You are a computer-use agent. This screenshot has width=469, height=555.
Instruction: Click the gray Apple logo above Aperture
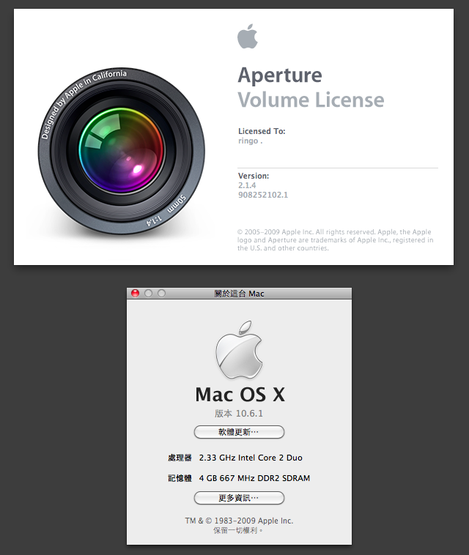tap(248, 36)
